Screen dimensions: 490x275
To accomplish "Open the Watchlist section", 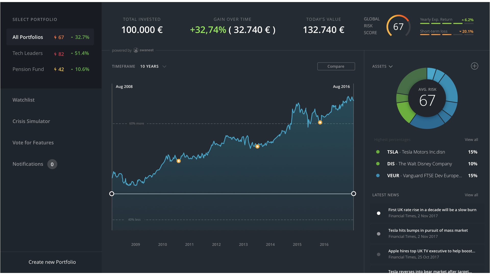I will (x=23, y=100).
